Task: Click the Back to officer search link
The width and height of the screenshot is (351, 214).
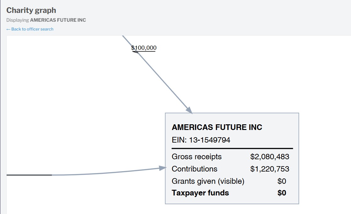Action: click(30, 29)
